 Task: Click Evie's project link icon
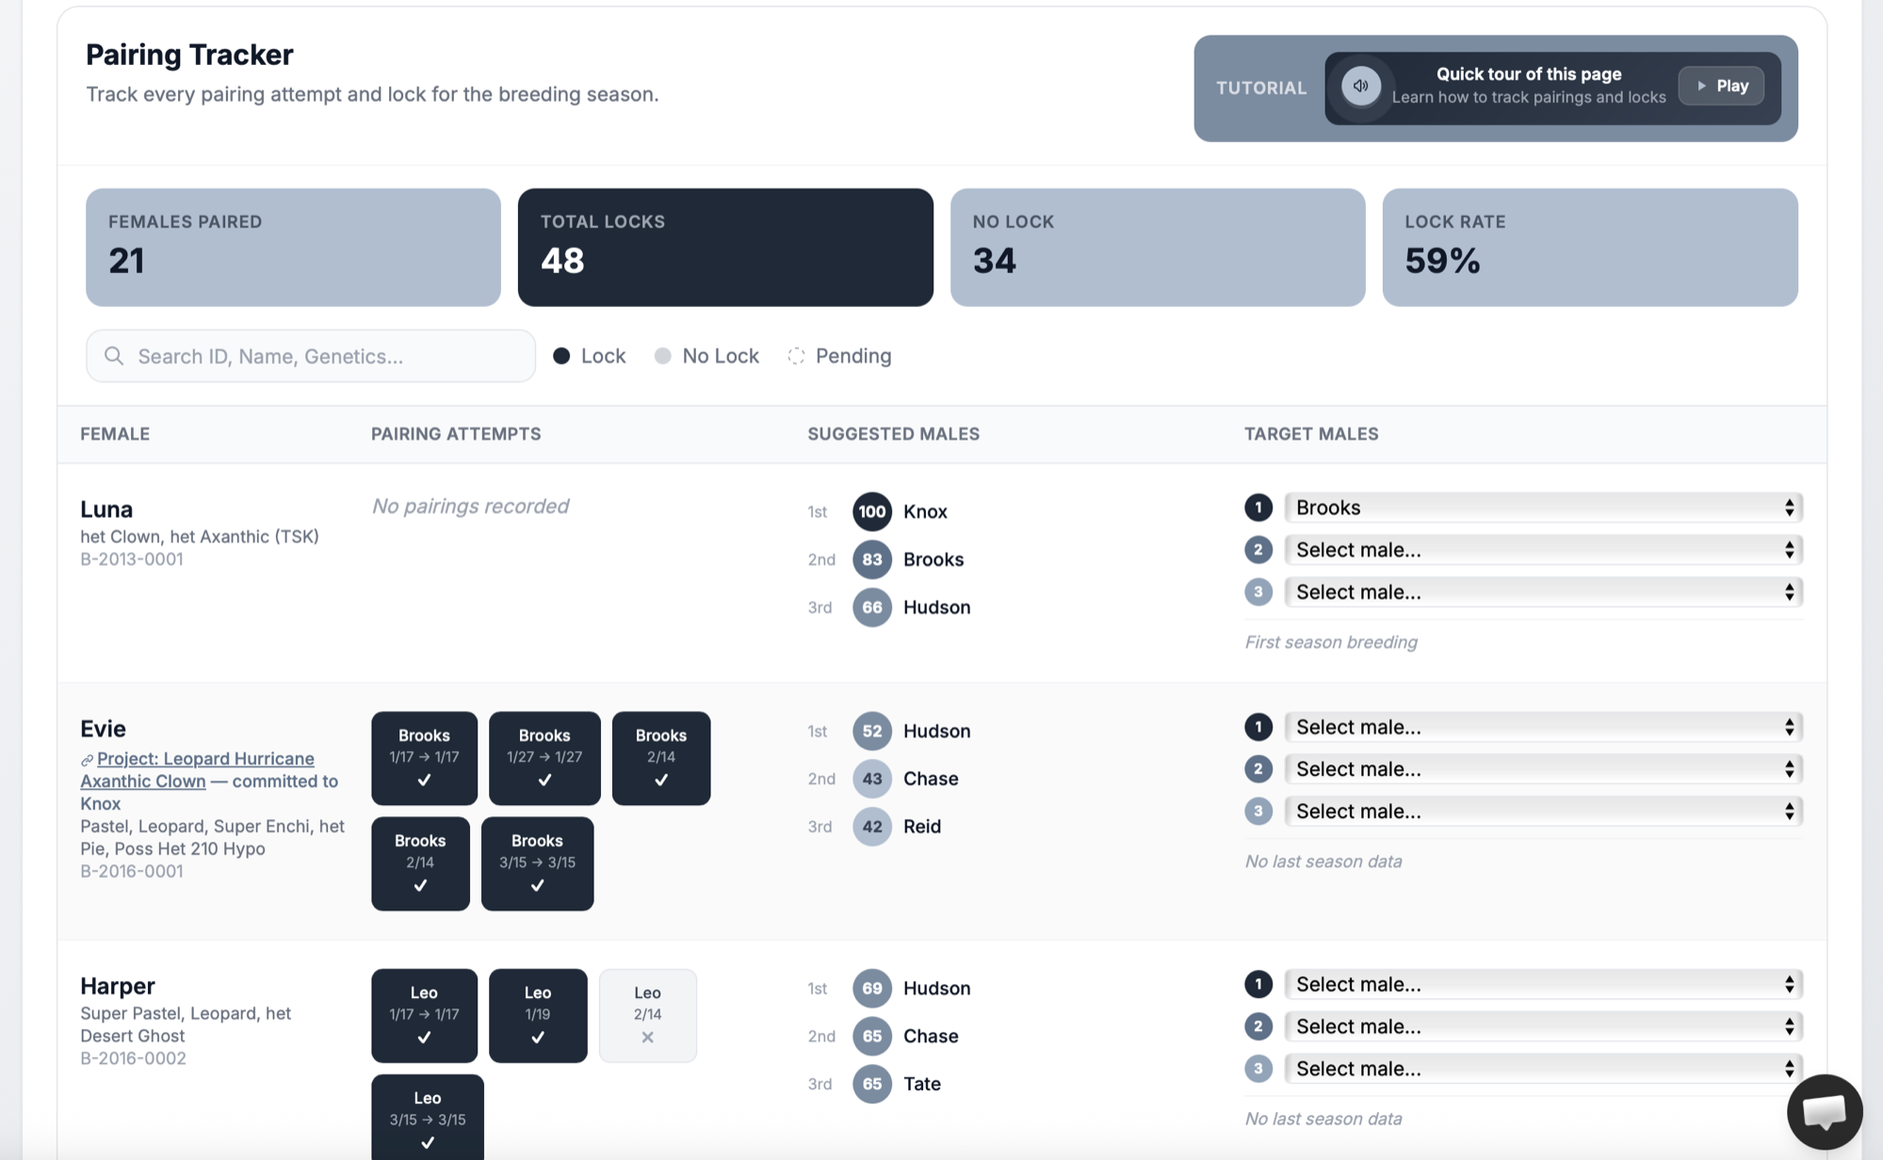87,760
